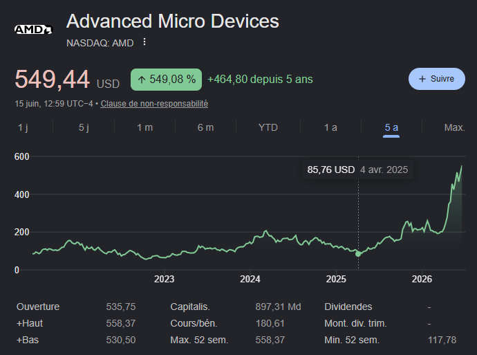Select the 1 a range tab

point(330,127)
